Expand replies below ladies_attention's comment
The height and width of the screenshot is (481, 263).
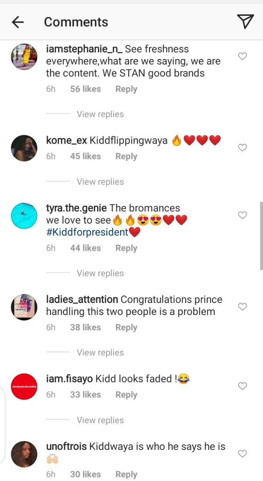pyautogui.click(x=100, y=353)
